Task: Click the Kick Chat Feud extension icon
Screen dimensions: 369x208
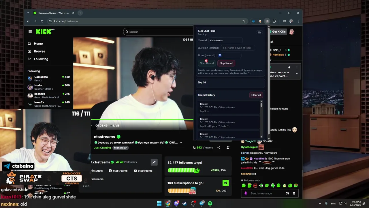Action: (267, 21)
